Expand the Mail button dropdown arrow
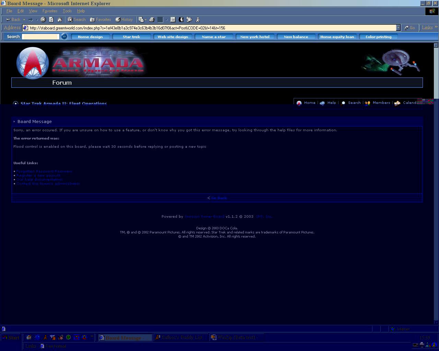 pyautogui.click(x=146, y=20)
